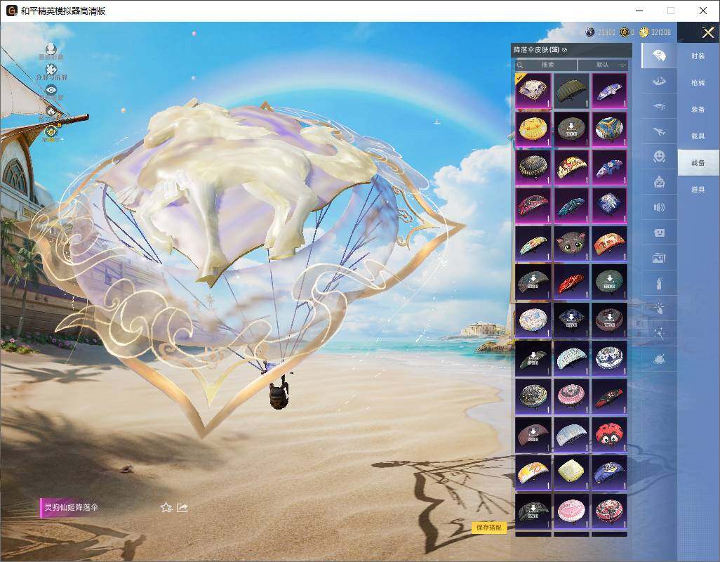Click the top character reset icon on left
720x562 pixels.
click(x=51, y=48)
